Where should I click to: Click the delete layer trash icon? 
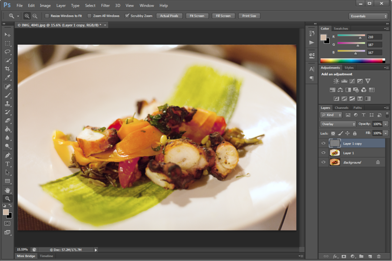379,256
